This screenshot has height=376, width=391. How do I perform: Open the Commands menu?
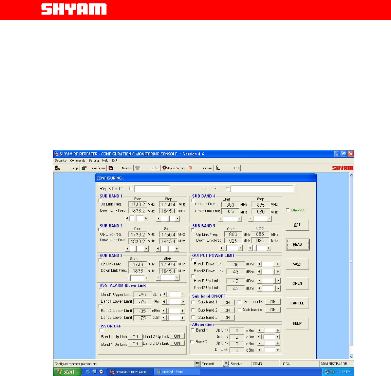click(77, 161)
